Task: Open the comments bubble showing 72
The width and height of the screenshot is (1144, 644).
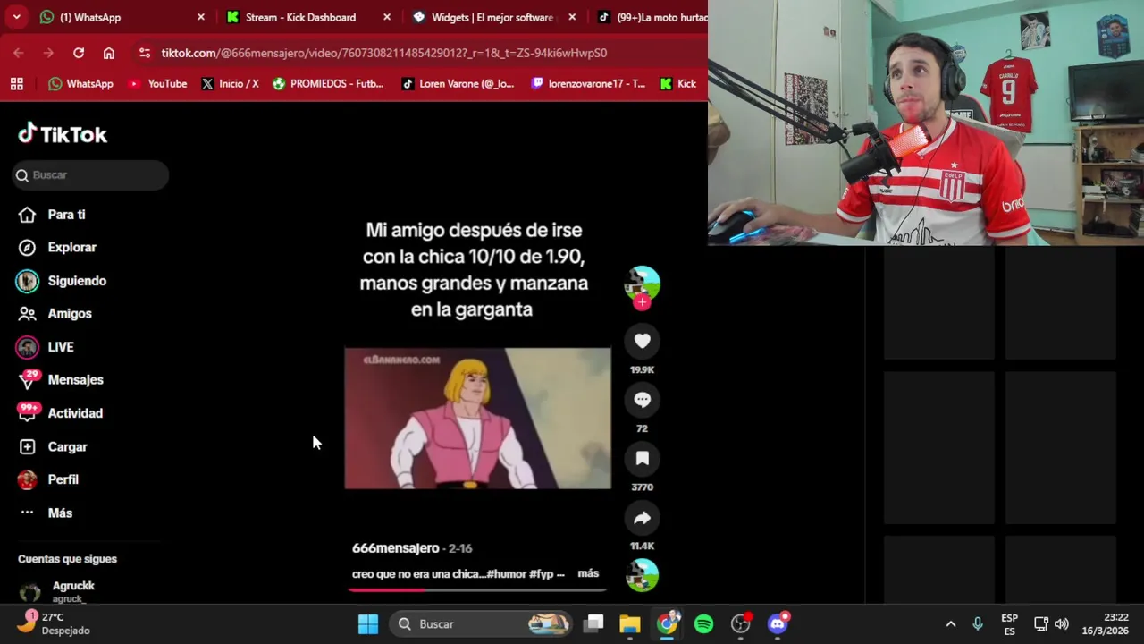Action: point(642,400)
